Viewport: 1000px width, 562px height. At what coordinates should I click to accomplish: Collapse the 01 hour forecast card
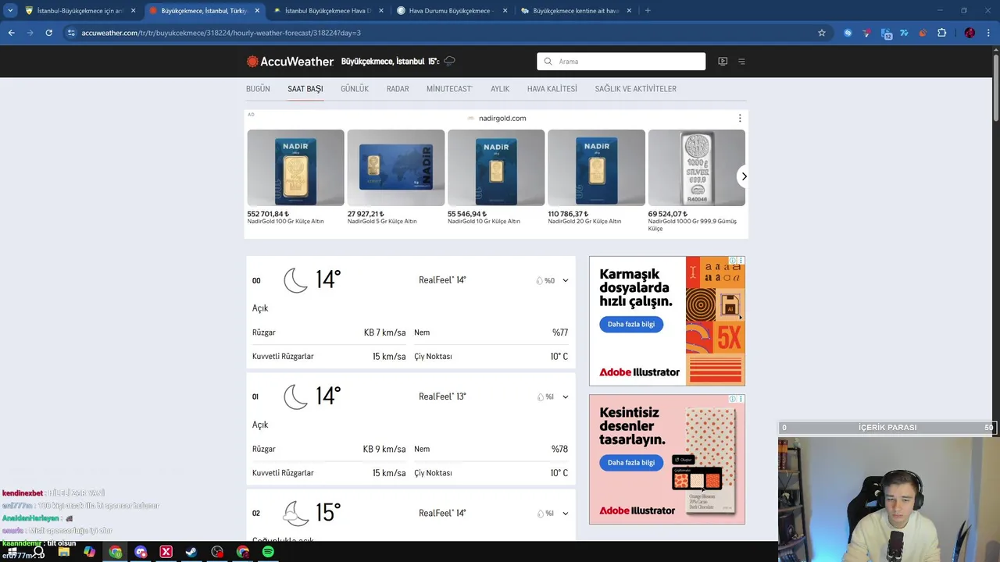pyautogui.click(x=566, y=397)
